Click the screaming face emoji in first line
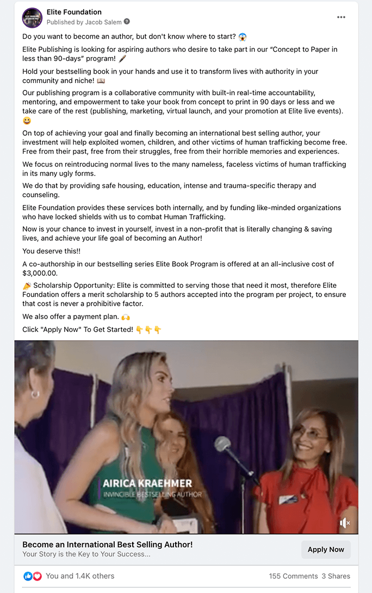This screenshot has width=372, height=593. (243, 37)
